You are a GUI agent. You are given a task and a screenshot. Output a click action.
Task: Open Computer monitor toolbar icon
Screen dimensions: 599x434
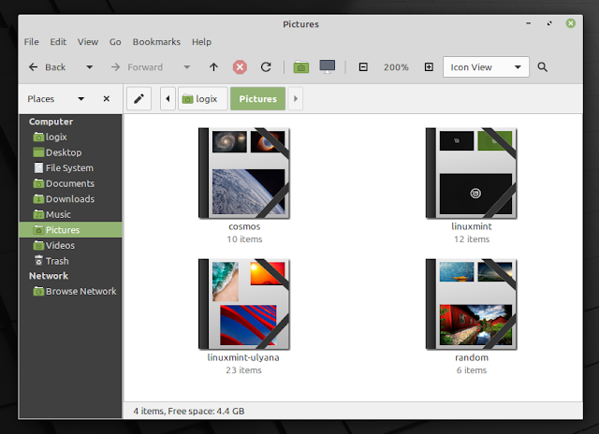[327, 66]
